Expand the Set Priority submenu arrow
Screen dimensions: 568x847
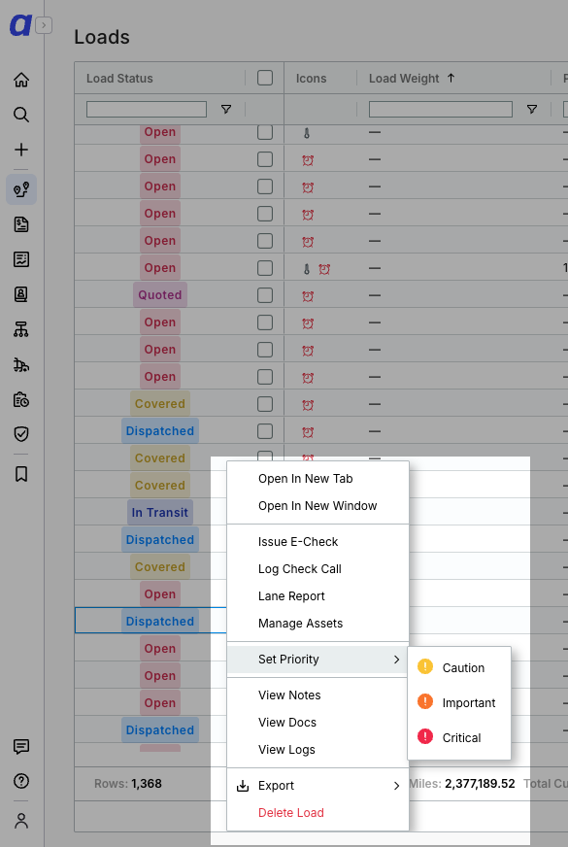[x=397, y=660]
